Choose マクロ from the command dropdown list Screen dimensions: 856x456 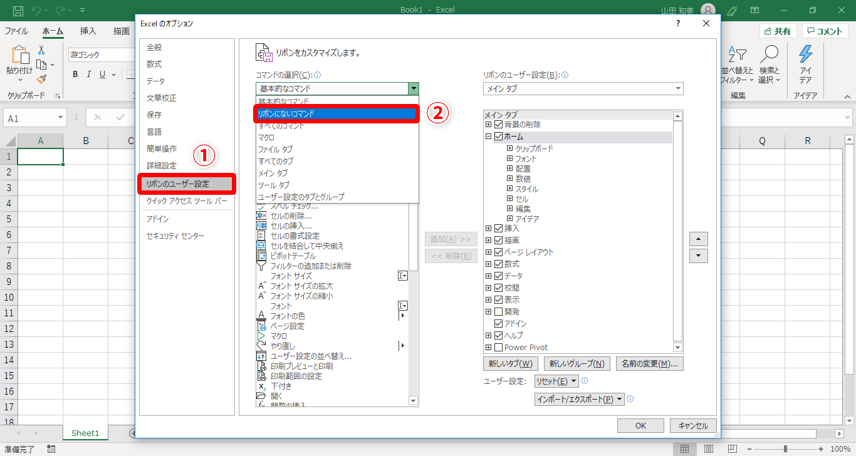tap(337, 138)
